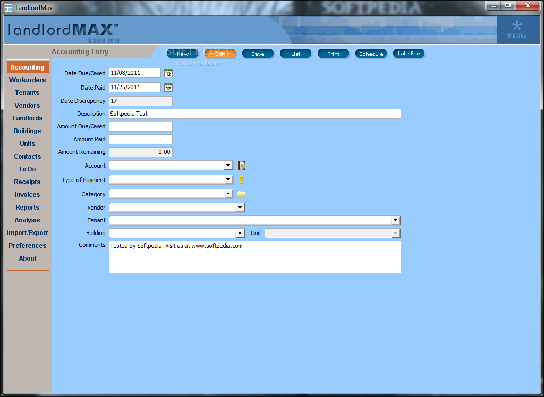Open calendar picker for Date Paid

coord(168,88)
